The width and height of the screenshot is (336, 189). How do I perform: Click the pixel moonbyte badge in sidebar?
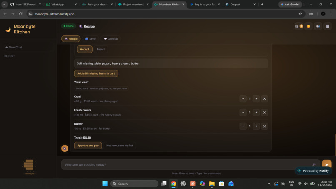coord(29,166)
